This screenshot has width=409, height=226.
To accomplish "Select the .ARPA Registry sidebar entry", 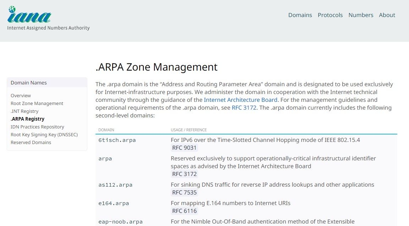I will pos(27,119).
